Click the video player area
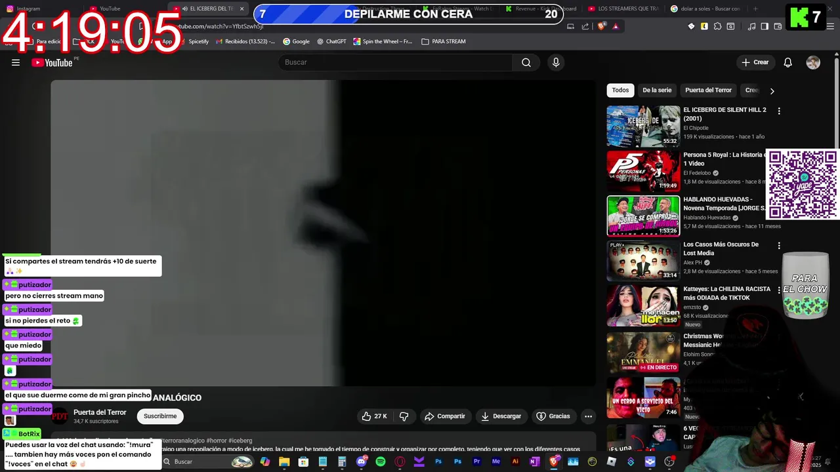Image resolution: width=840 pixels, height=472 pixels. pyautogui.click(x=323, y=233)
